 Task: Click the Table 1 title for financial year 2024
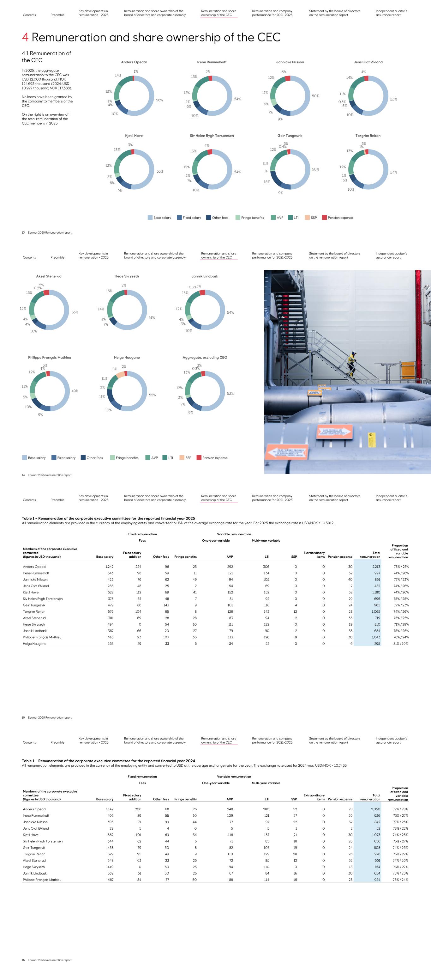click(x=108, y=761)
